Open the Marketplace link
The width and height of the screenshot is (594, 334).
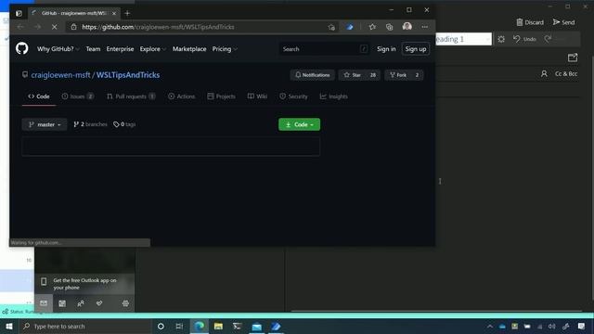point(189,49)
